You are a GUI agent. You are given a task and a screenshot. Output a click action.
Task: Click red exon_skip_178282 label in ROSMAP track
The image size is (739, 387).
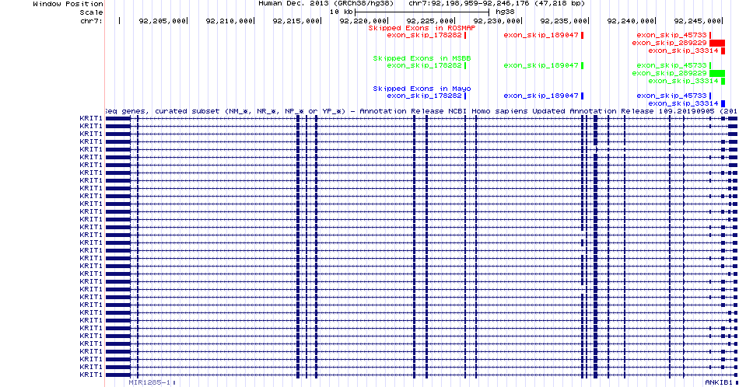[424, 35]
